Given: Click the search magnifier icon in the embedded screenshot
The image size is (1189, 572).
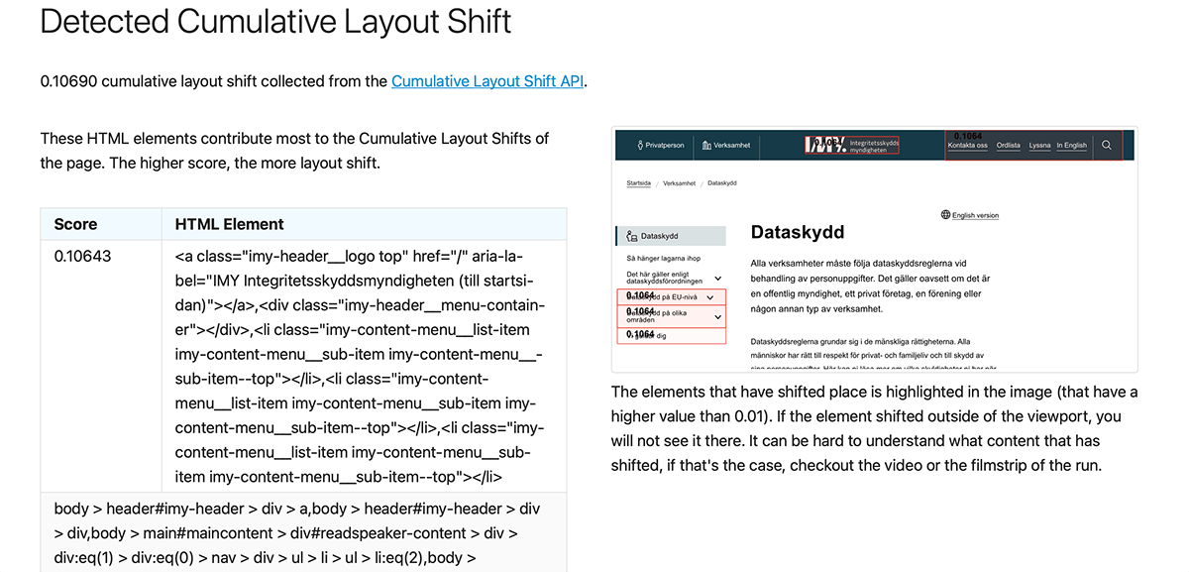Looking at the screenshot, I should pyautogui.click(x=1107, y=145).
